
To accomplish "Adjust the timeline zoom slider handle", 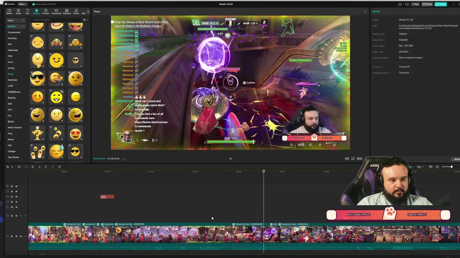I will 451,167.
